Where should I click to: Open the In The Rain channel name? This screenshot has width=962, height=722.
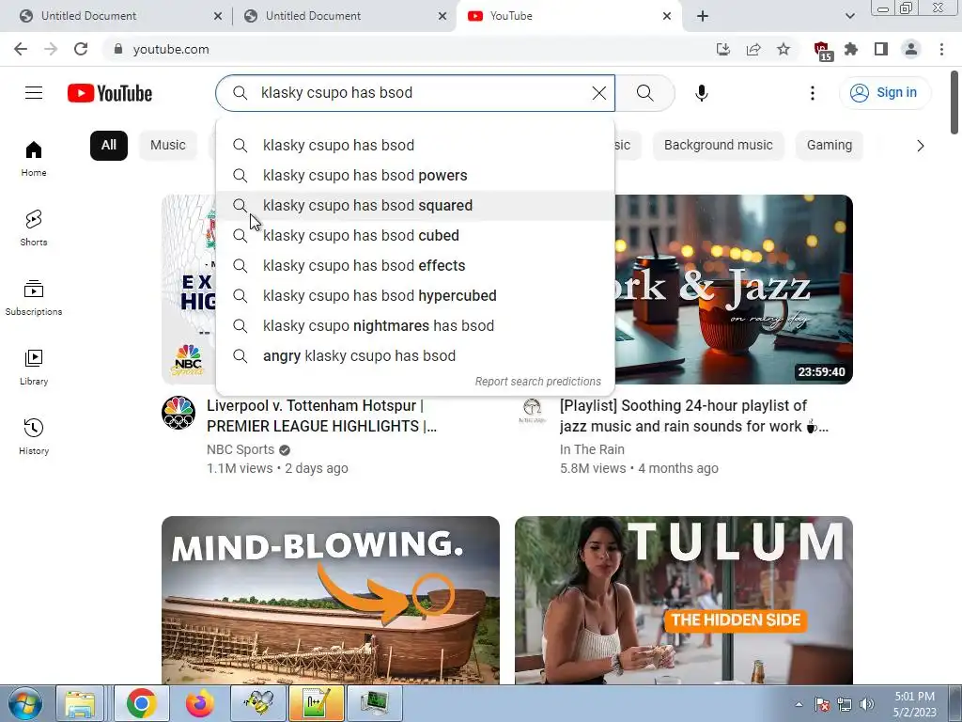pos(592,449)
